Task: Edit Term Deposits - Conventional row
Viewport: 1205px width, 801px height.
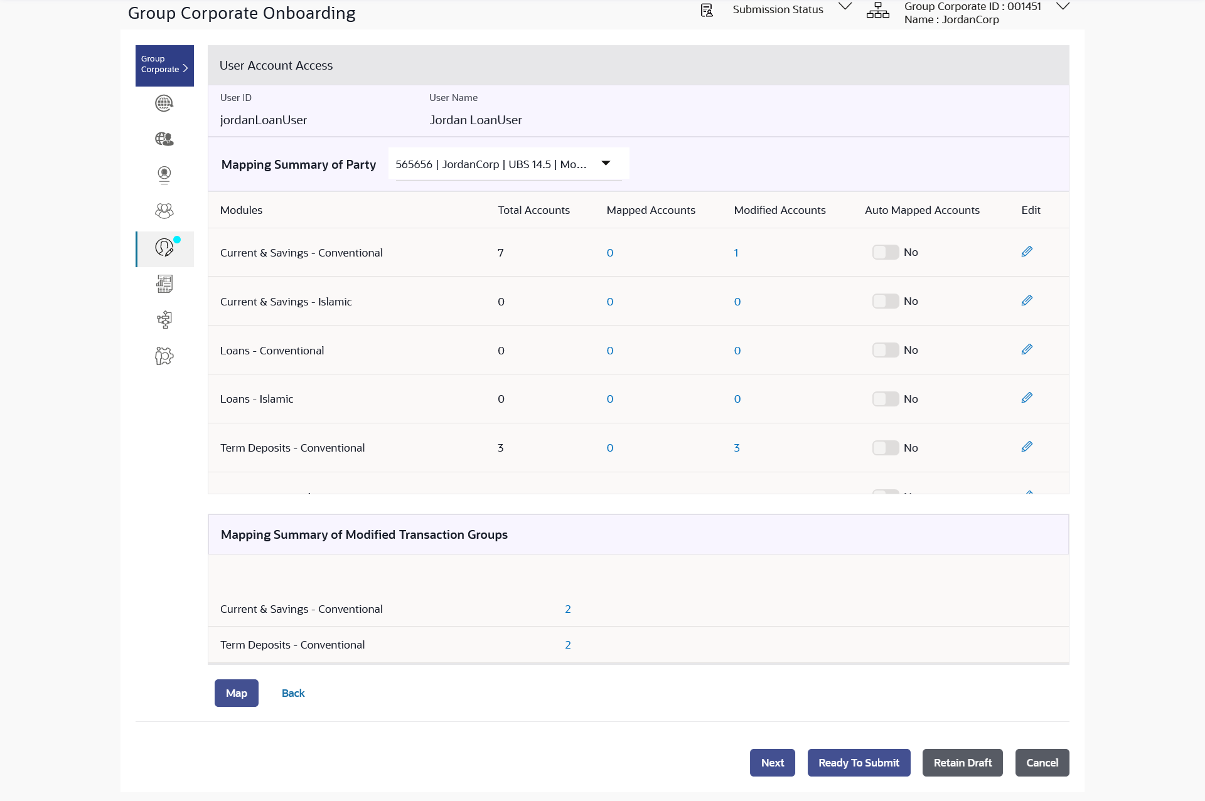Action: tap(1027, 447)
